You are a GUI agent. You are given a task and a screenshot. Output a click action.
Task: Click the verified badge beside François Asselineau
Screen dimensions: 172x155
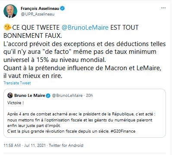click(62, 9)
